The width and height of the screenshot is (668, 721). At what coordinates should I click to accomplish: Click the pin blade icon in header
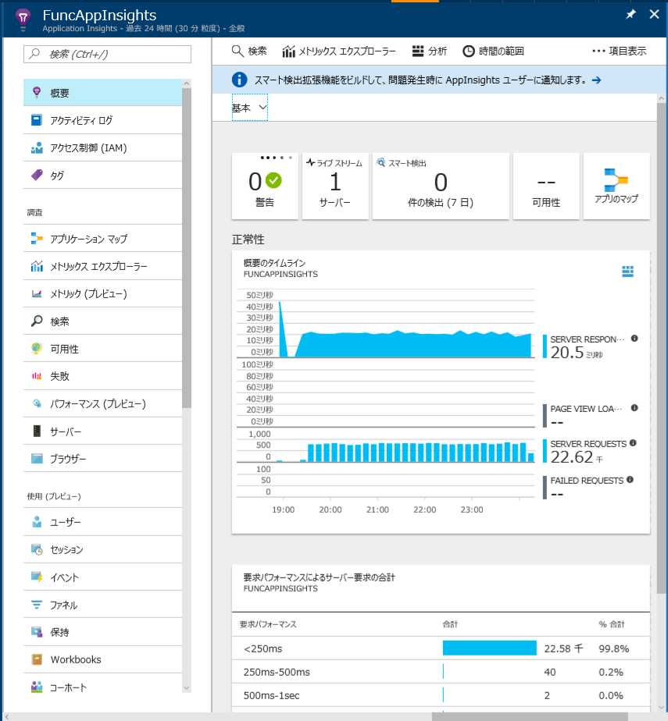click(630, 14)
